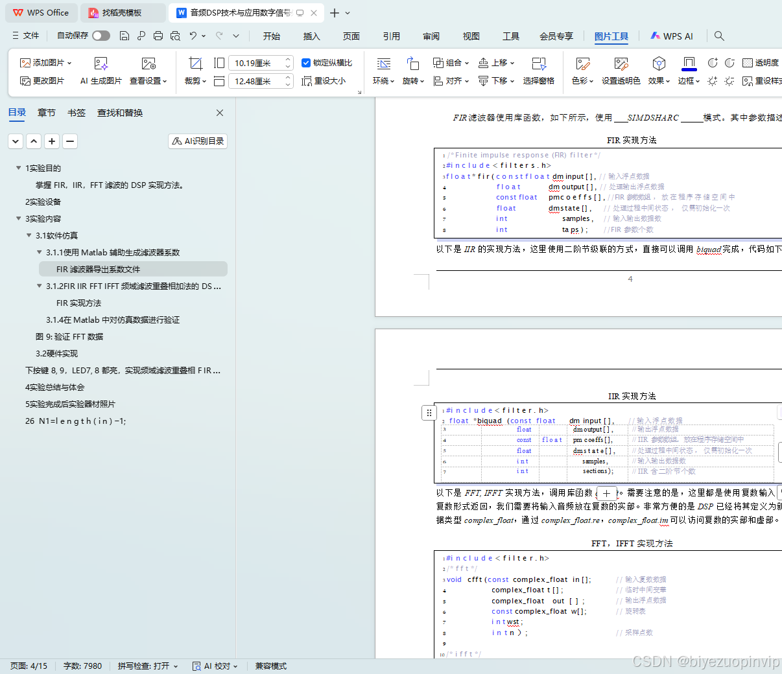The image size is (782, 674).
Task: Click the 透明度 transparency button
Action: point(761,63)
